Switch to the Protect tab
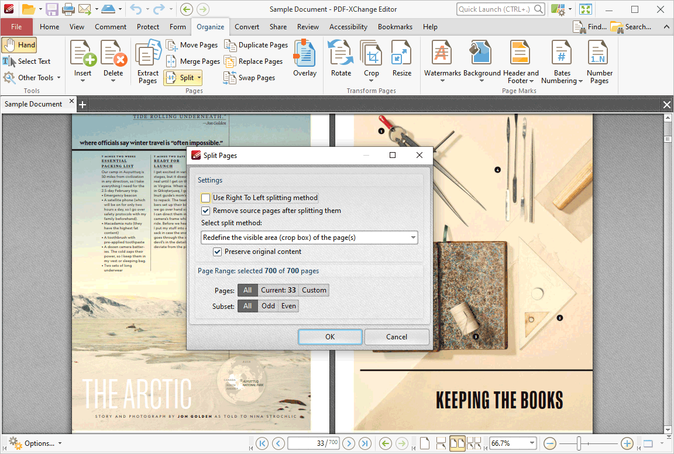The height and width of the screenshot is (454, 674). click(148, 27)
